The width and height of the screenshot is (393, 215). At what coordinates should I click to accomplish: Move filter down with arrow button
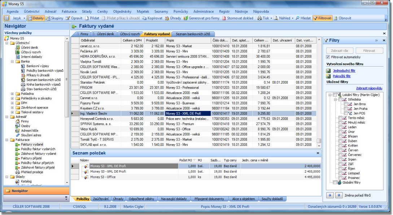click(330, 195)
